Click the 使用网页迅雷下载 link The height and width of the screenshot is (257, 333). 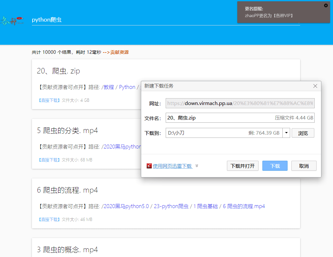172,166
